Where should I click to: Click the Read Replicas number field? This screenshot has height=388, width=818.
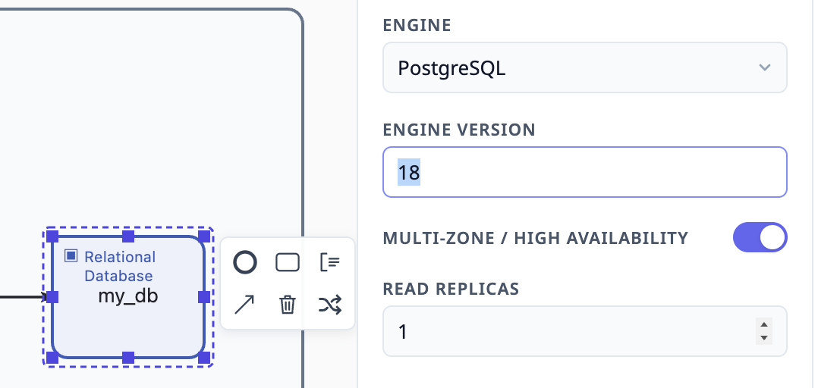tap(585, 331)
